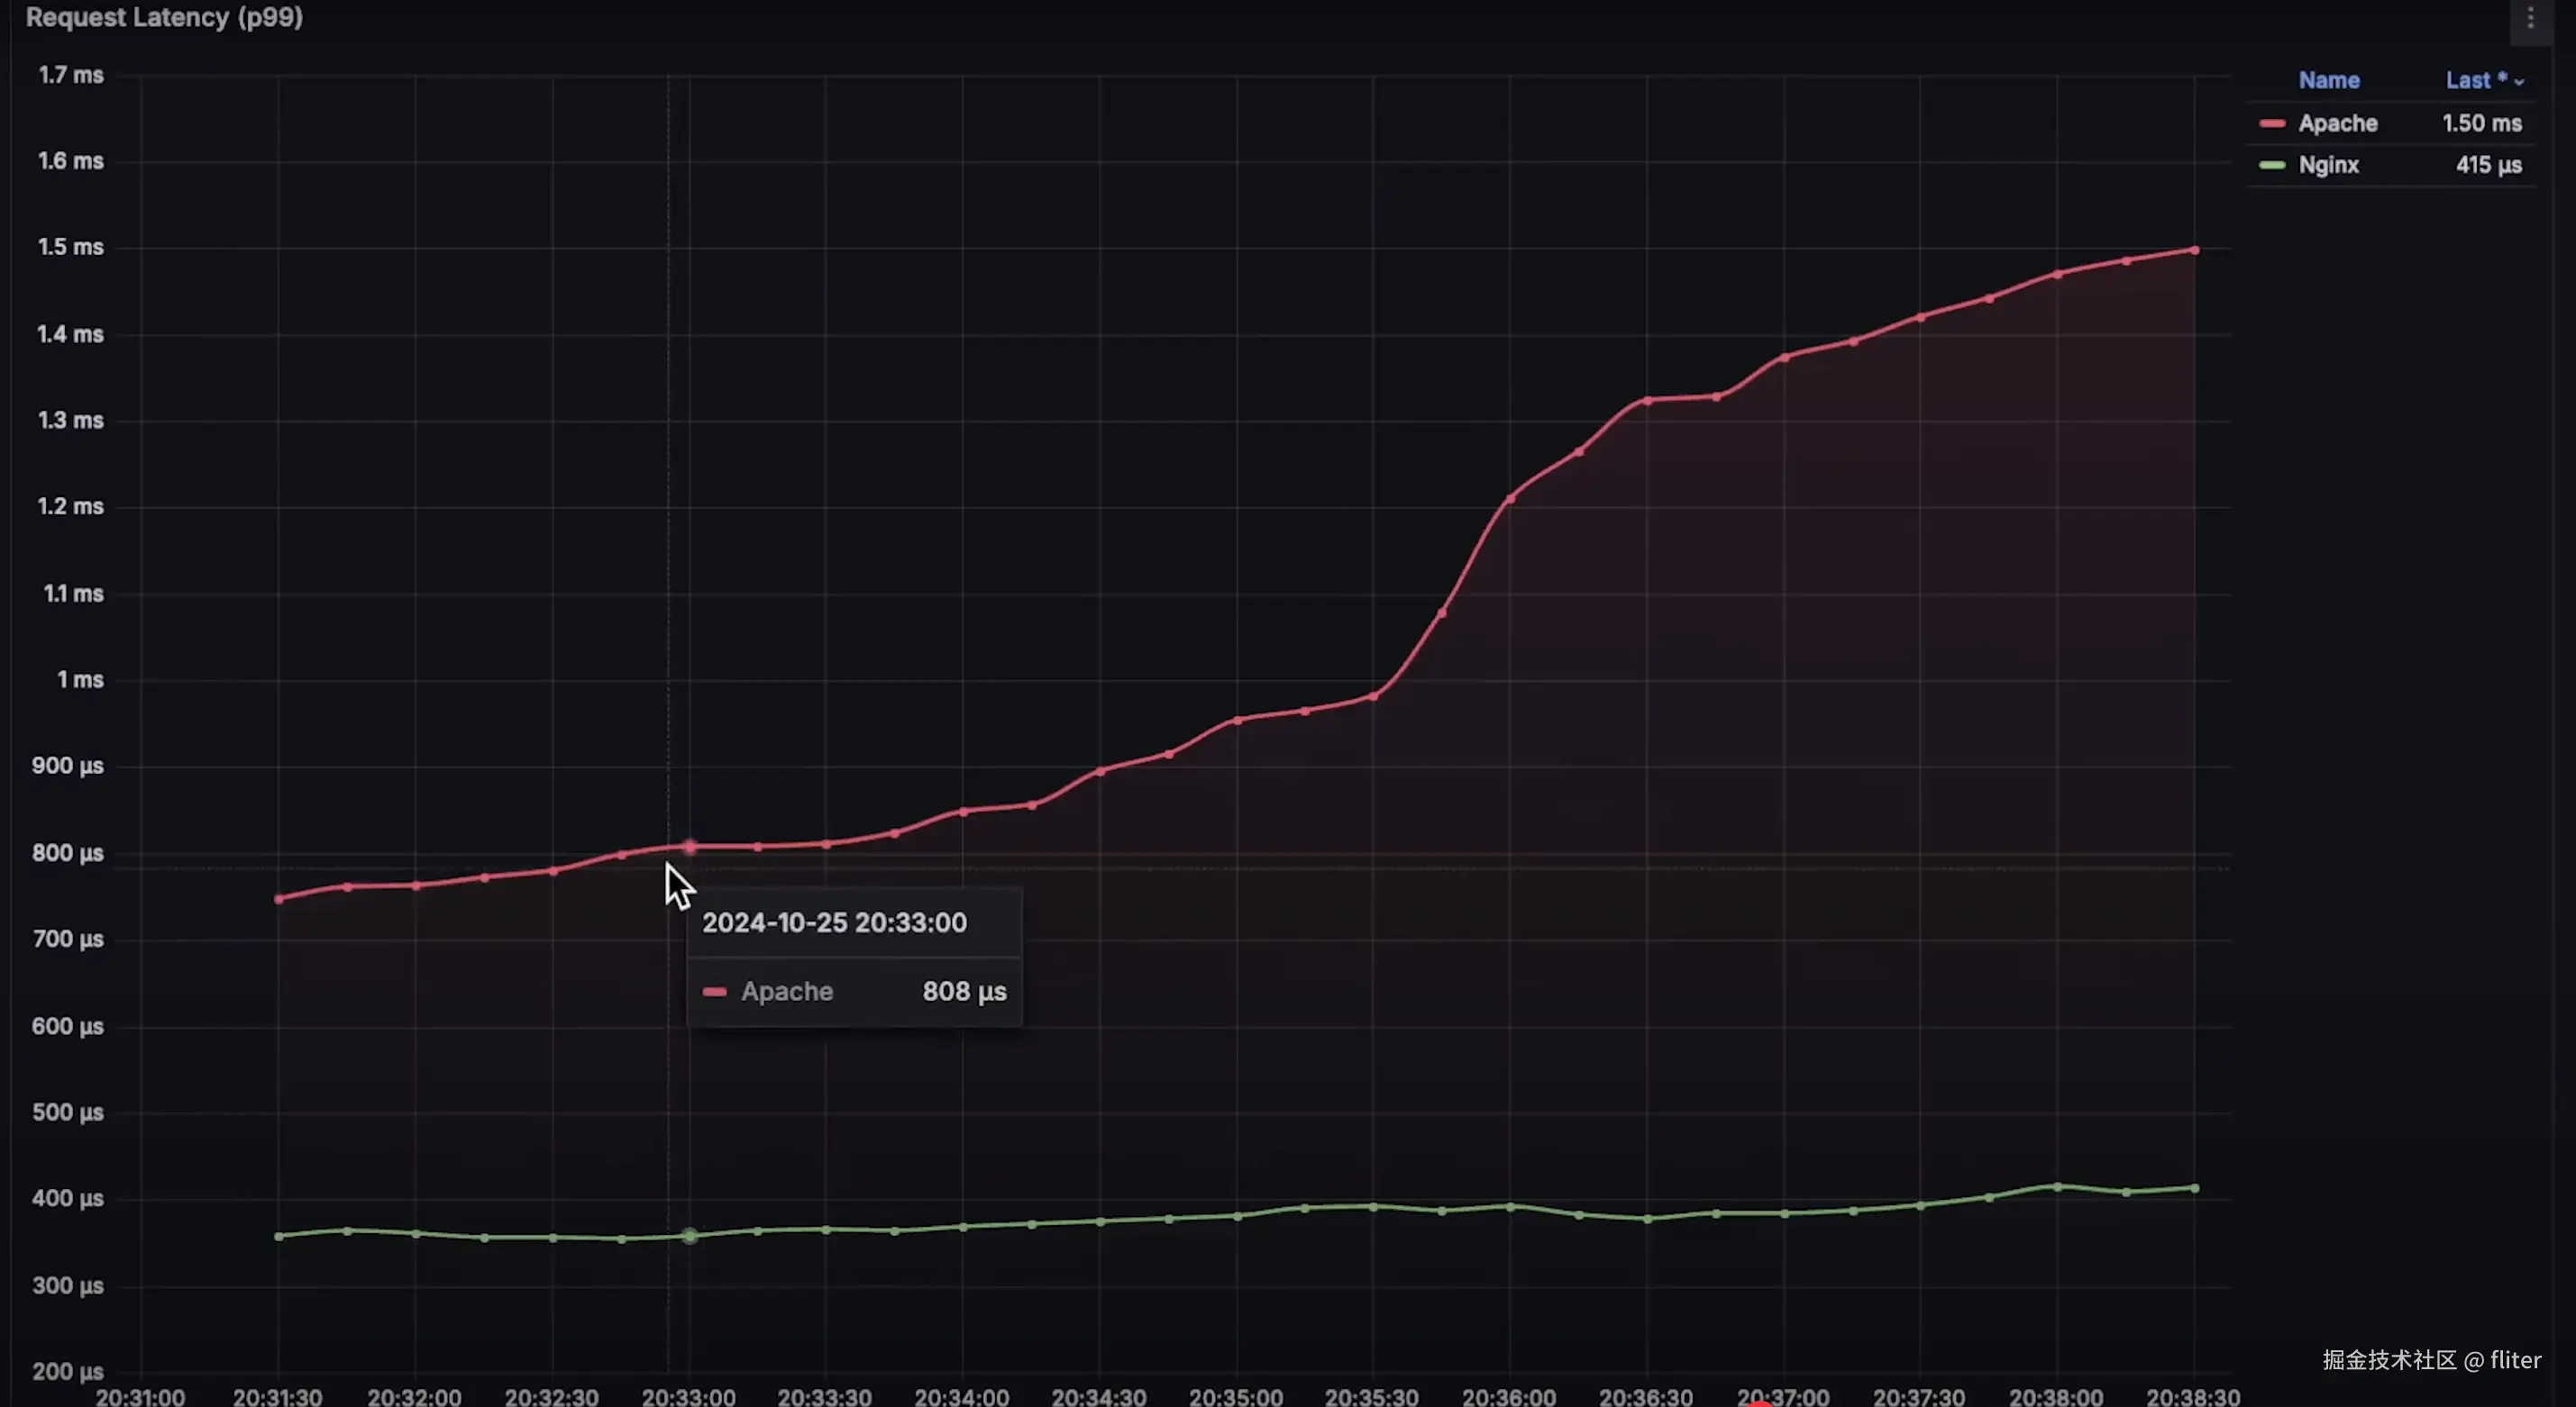Click the last Nginx data point on right
Viewport: 2576px width, 1407px height.
2194,1188
